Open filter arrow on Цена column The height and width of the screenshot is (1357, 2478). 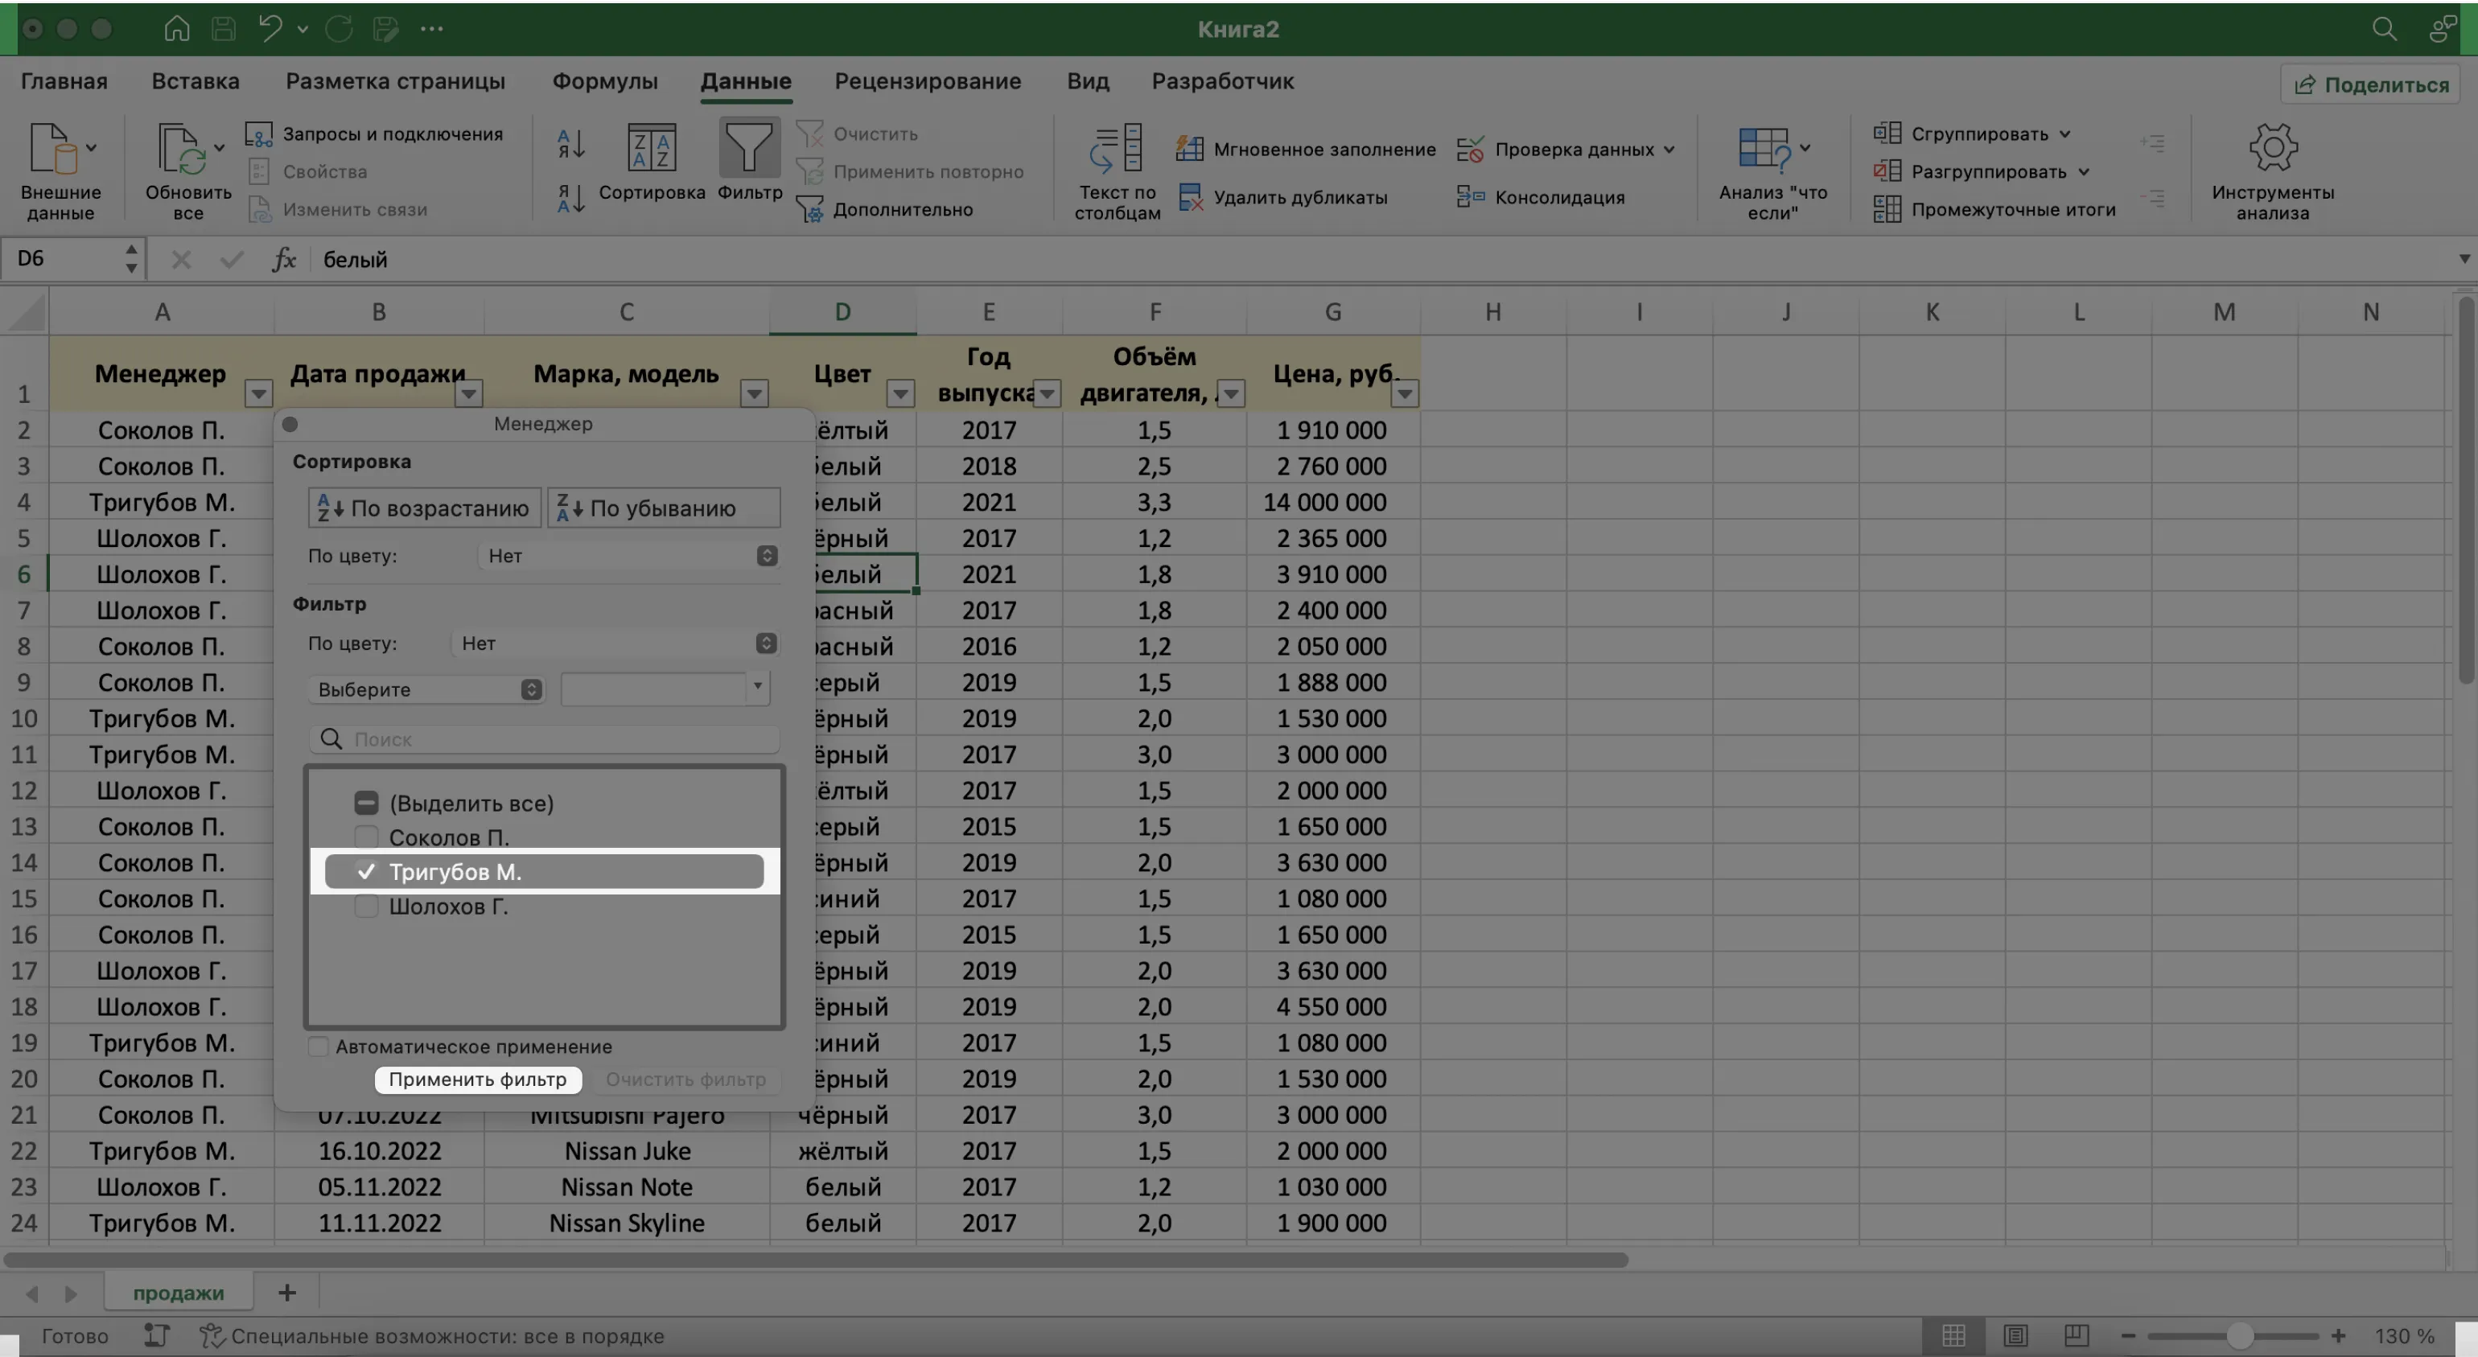pyautogui.click(x=1405, y=393)
